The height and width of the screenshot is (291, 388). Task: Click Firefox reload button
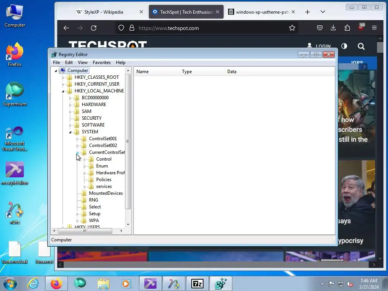94,28
